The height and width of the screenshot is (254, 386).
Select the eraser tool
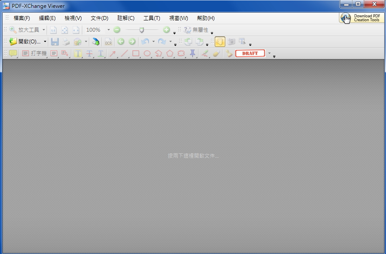217,53
